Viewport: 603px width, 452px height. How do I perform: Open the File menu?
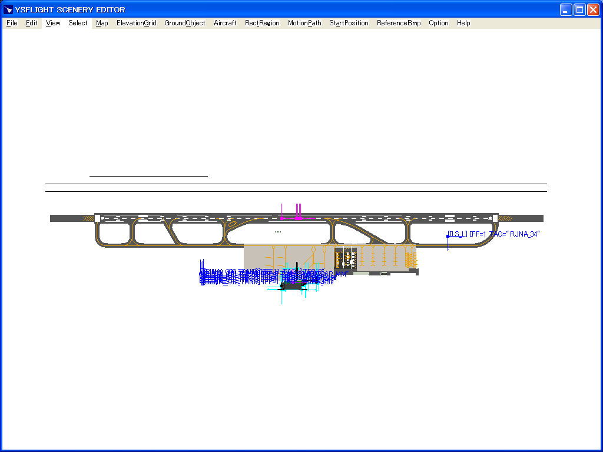[12, 23]
